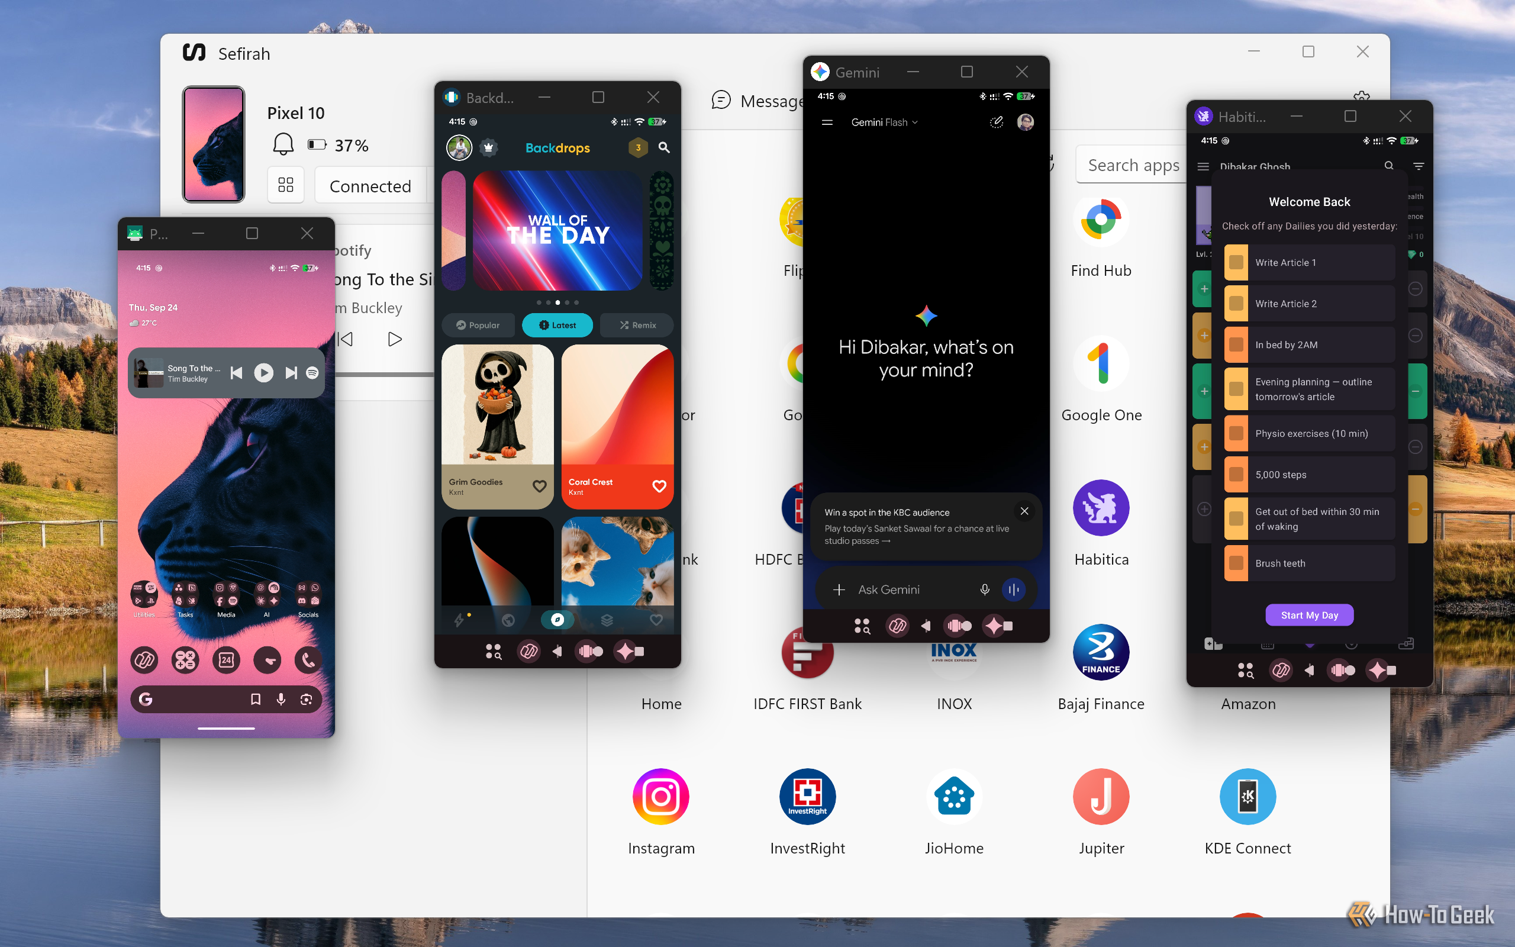
Task: Check off 5,000 steps daily
Action: tap(1236, 474)
